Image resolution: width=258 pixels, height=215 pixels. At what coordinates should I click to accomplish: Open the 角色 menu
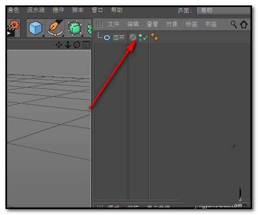click(14, 10)
